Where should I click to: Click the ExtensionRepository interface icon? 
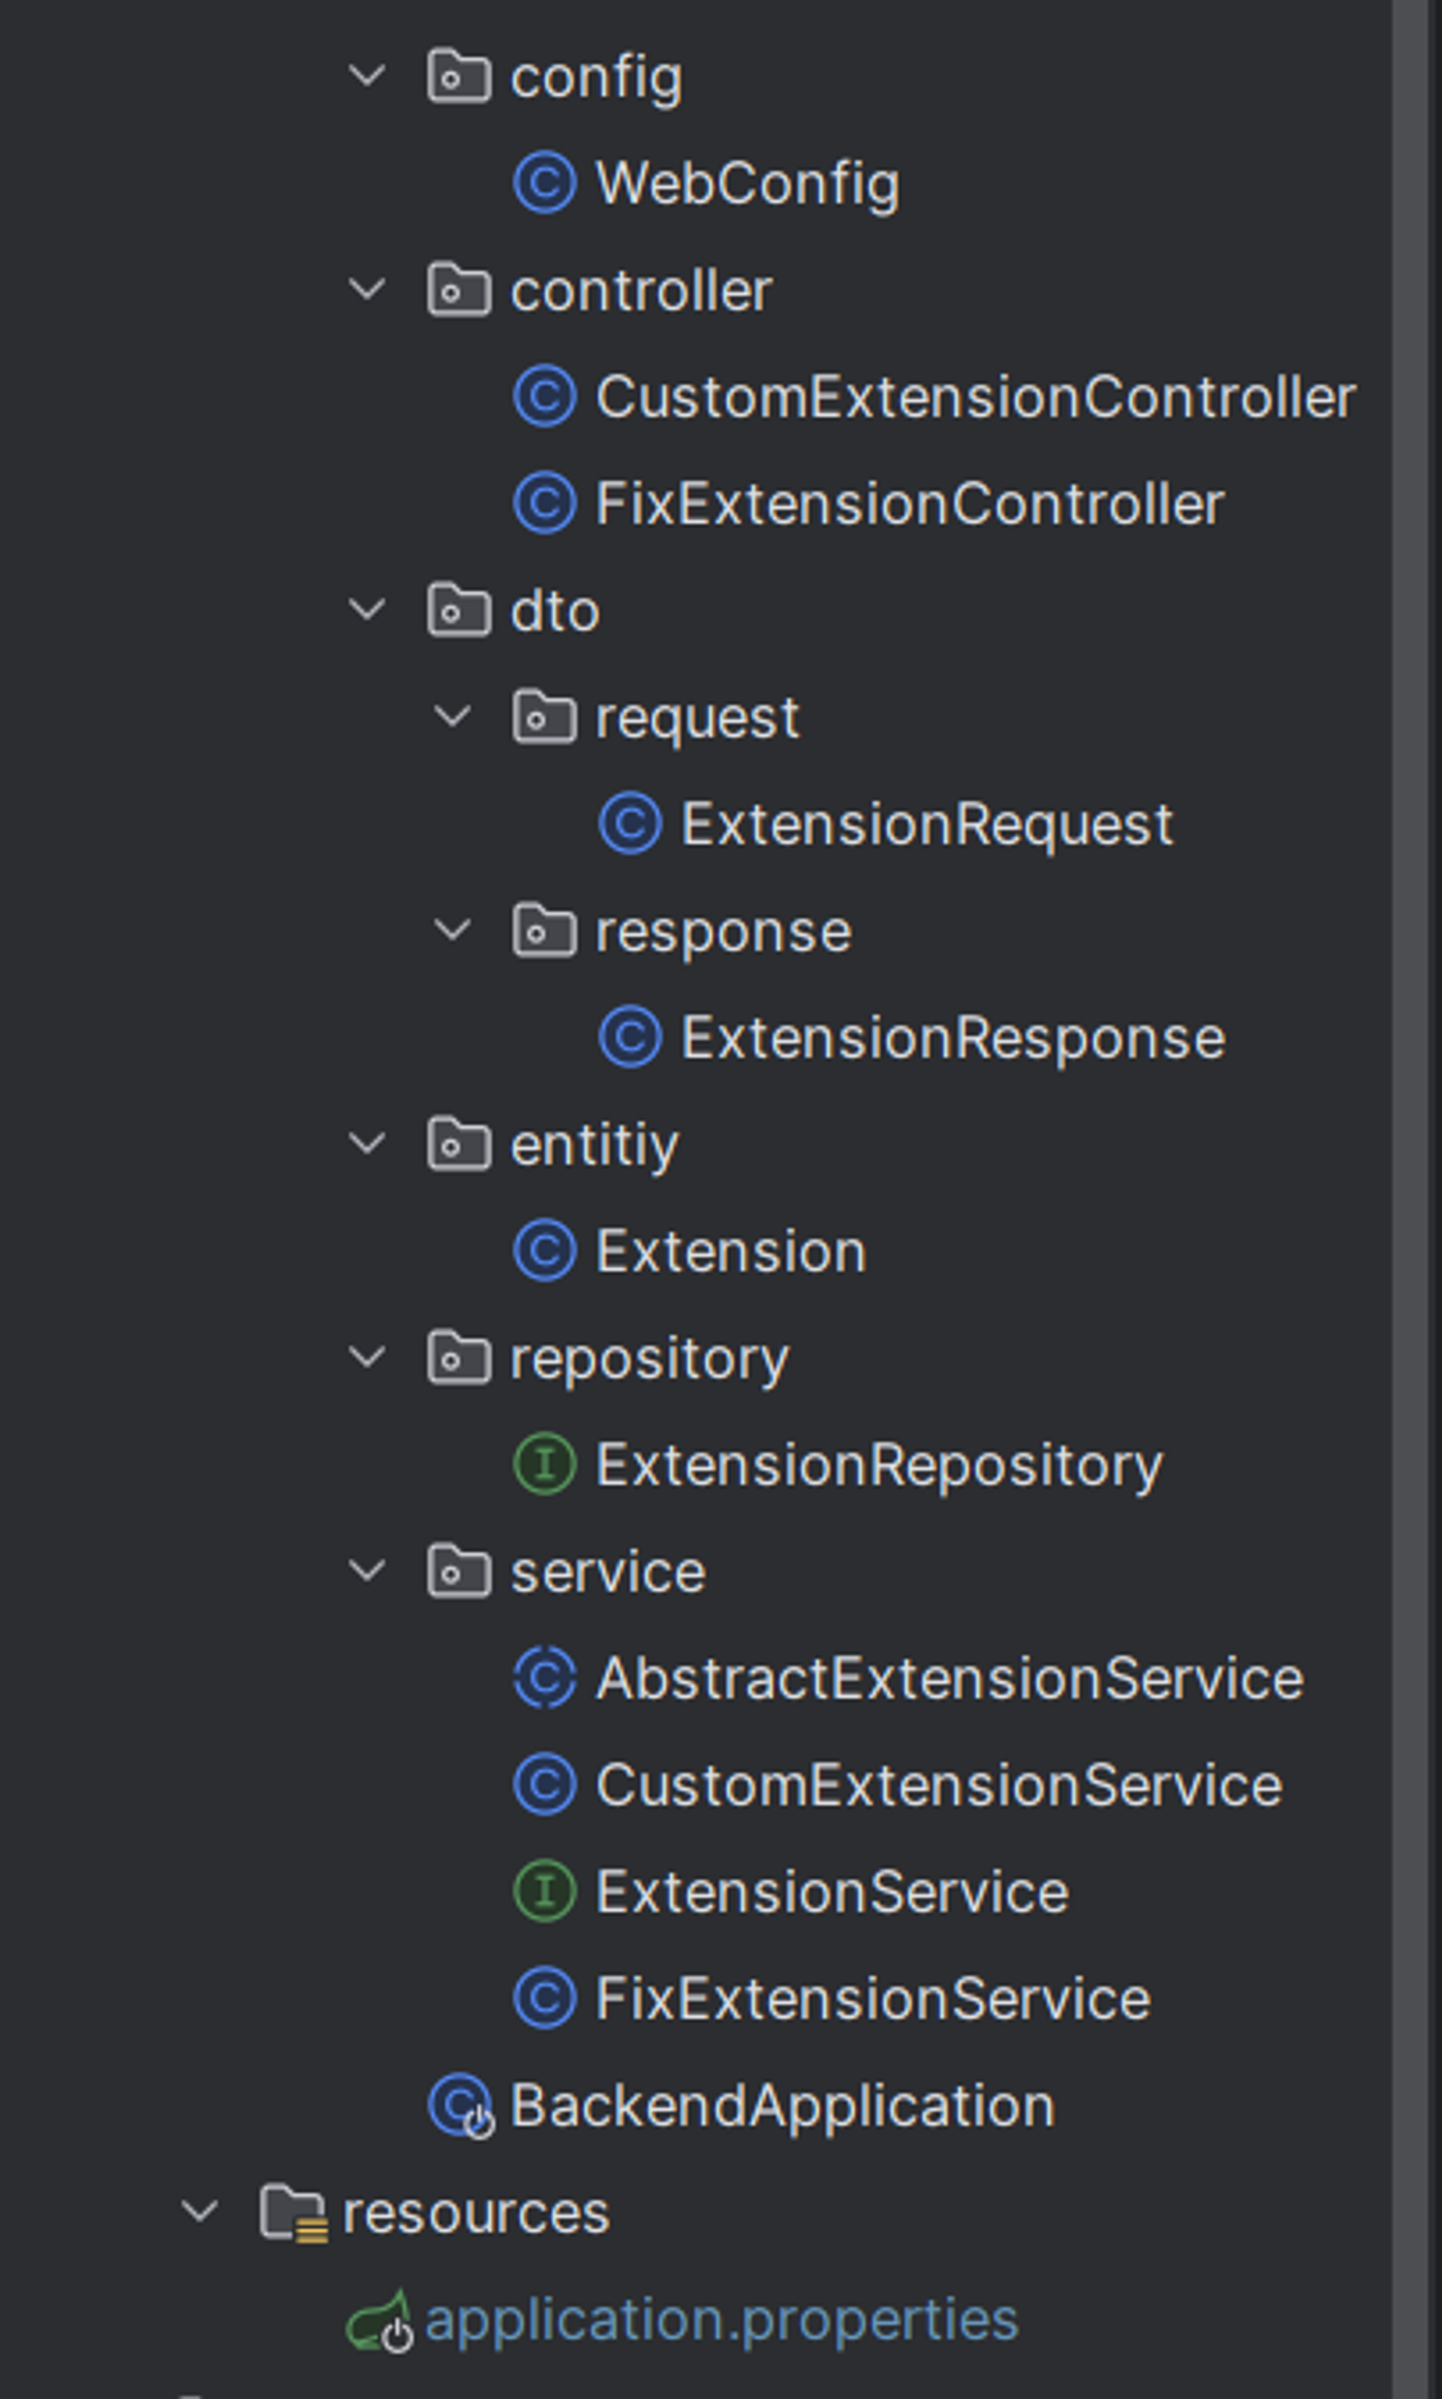coord(544,1465)
